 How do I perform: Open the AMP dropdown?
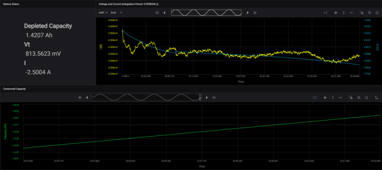pos(104,13)
